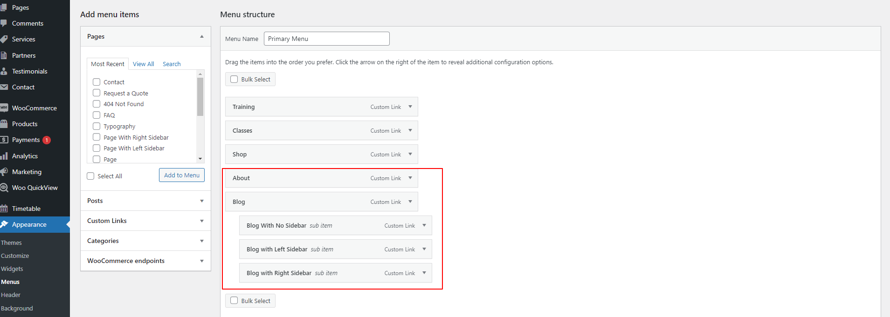Screen dimensions: 890x317
Task: Expand the Custom Links panel
Action: click(x=201, y=221)
